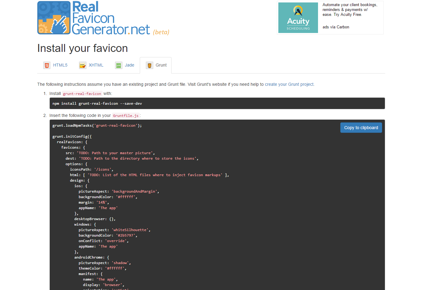
Task: Select the Grunt tab
Action: coord(156,65)
